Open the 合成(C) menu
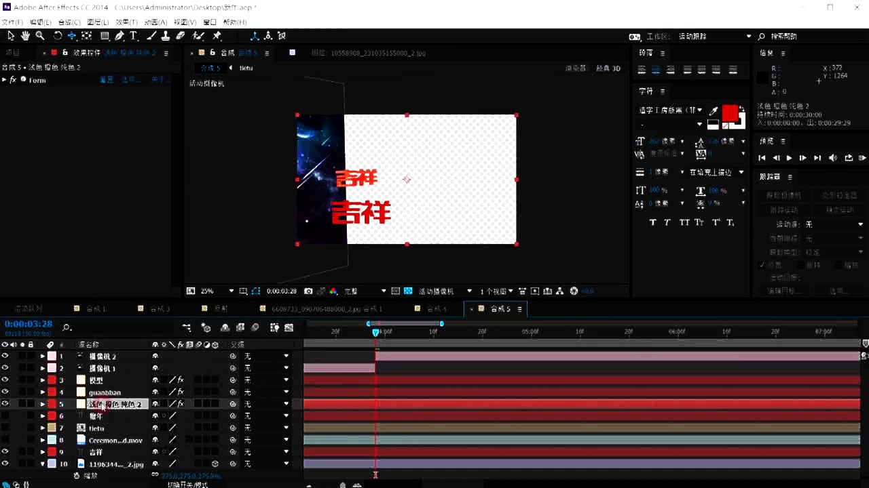Screen dimensions: 869x488 pyautogui.click(x=70, y=22)
